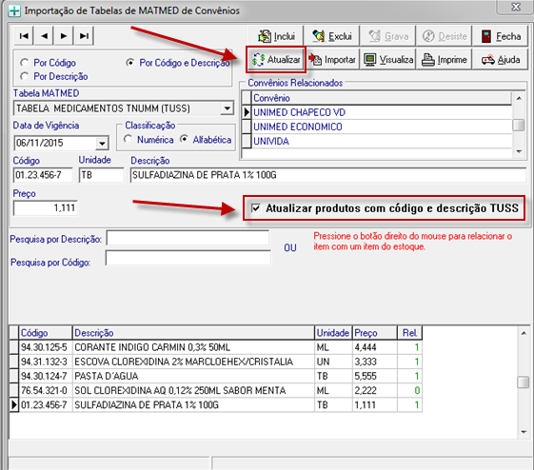The image size is (534, 470).
Task: Click the Imprime print button
Action: tap(445, 60)
